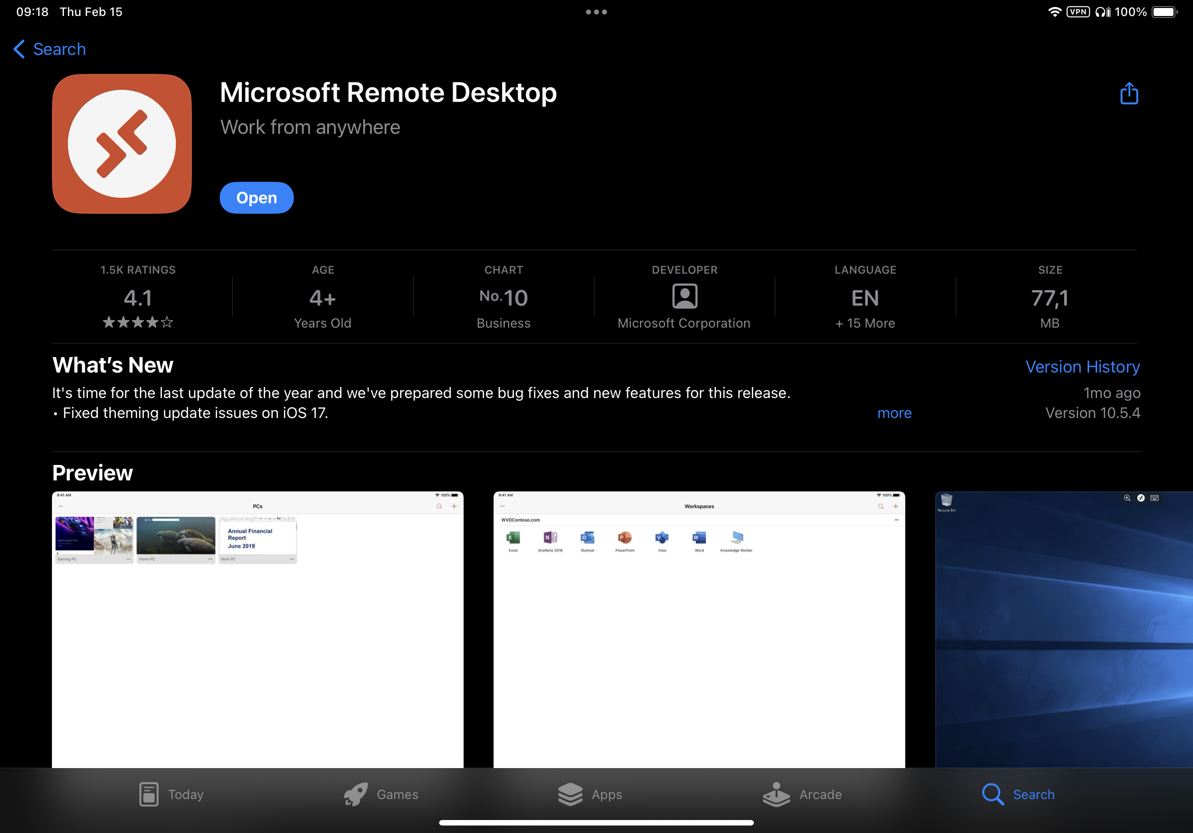Tap the share icon

coord(1129,94)
